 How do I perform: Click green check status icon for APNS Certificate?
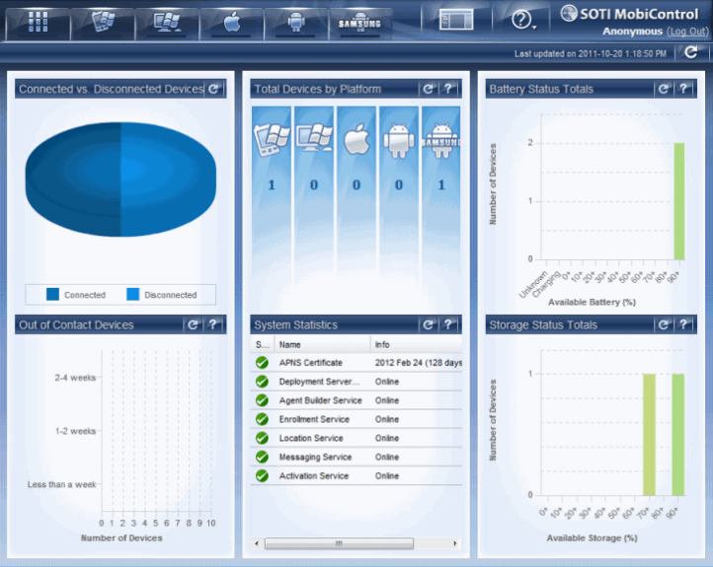click(x=262, y=363)
